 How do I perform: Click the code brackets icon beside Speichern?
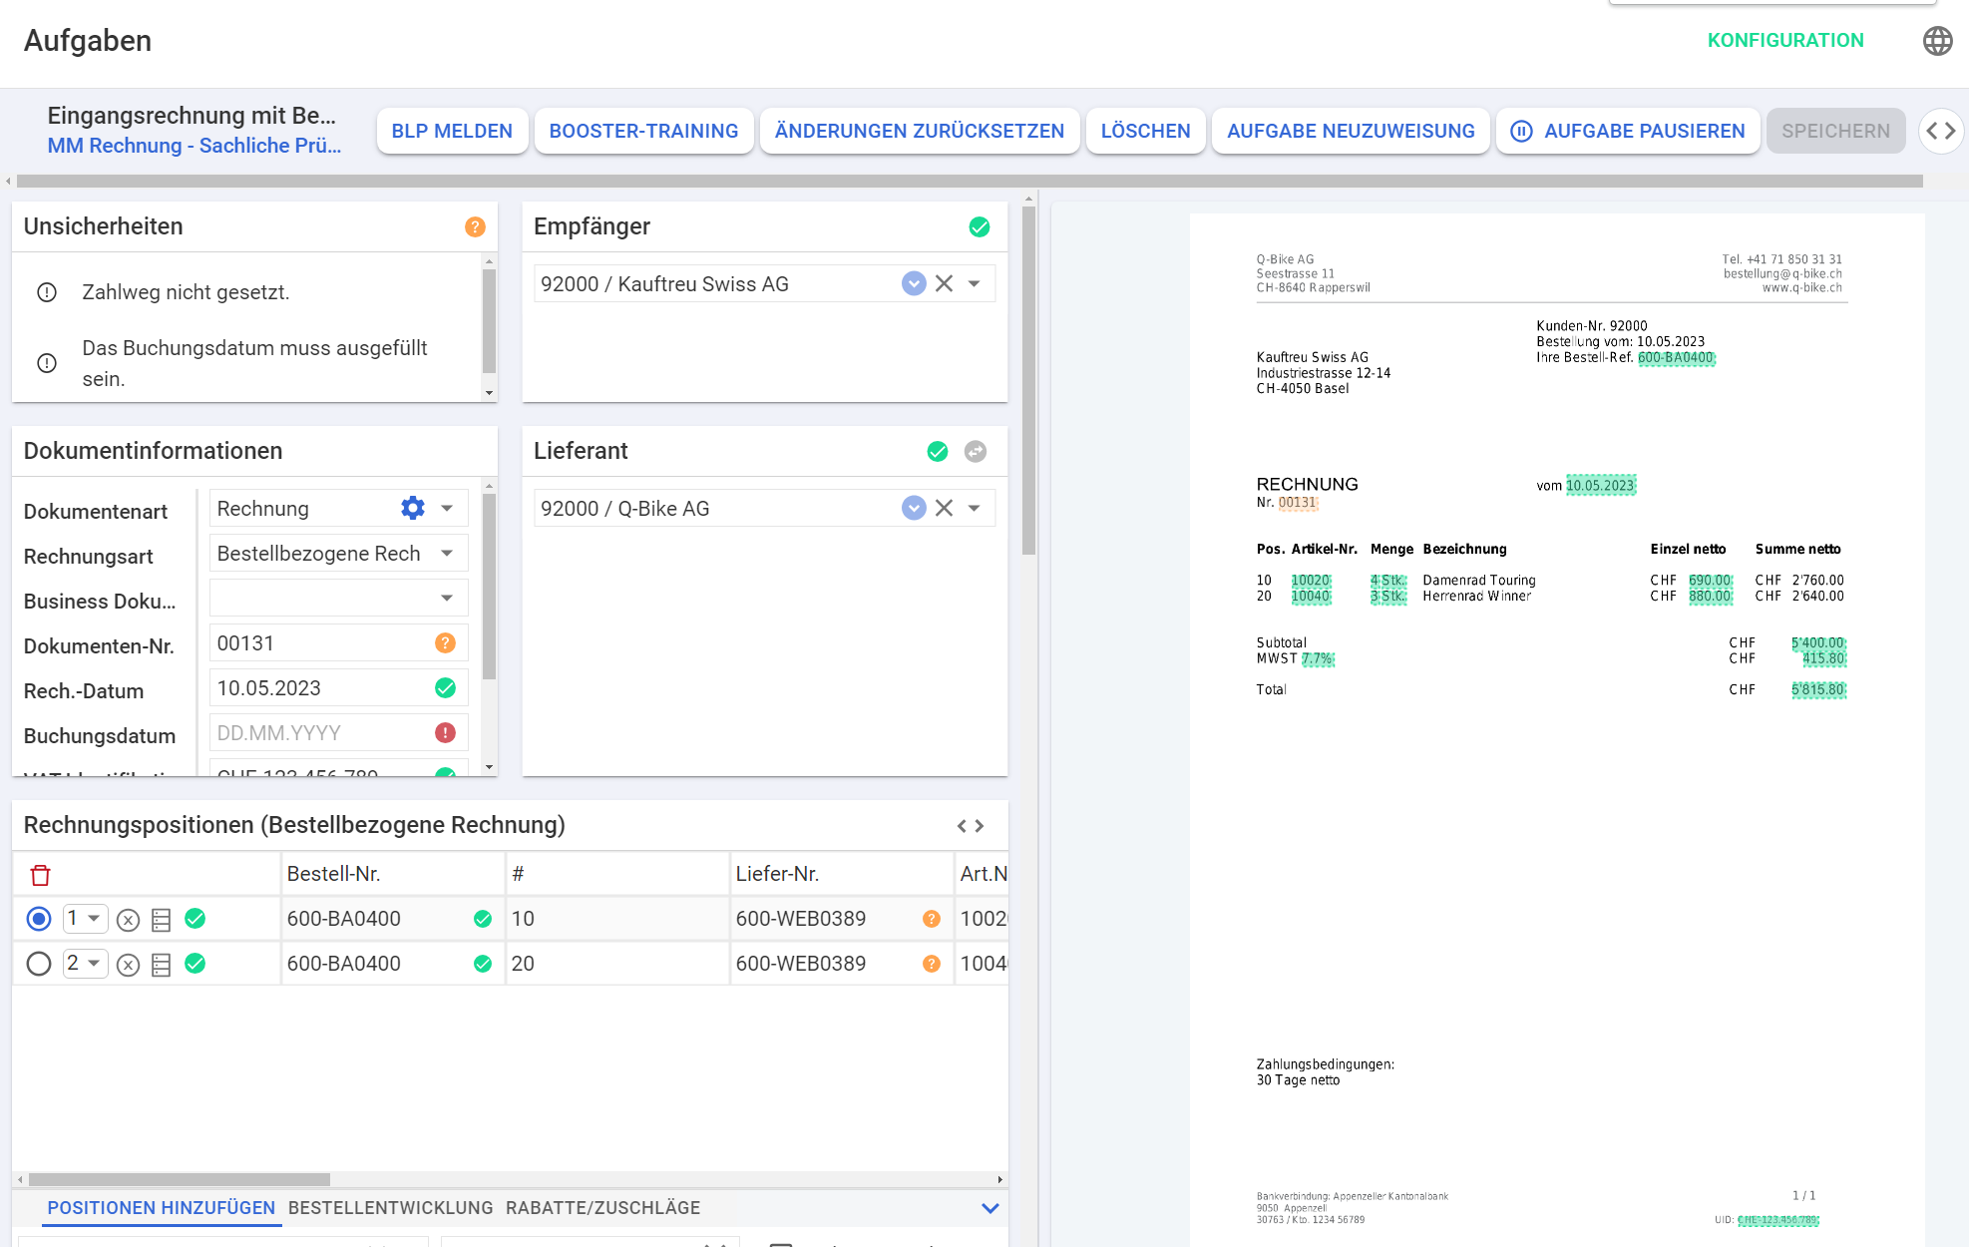click(1940, 132)
